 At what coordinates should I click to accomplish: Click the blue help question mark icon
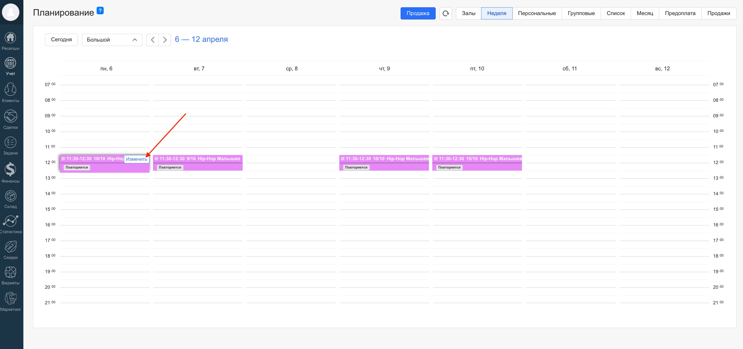tap(100, 11)
